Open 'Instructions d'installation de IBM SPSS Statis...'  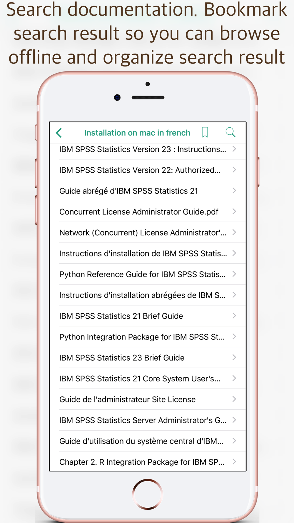[x=148, y=254]
